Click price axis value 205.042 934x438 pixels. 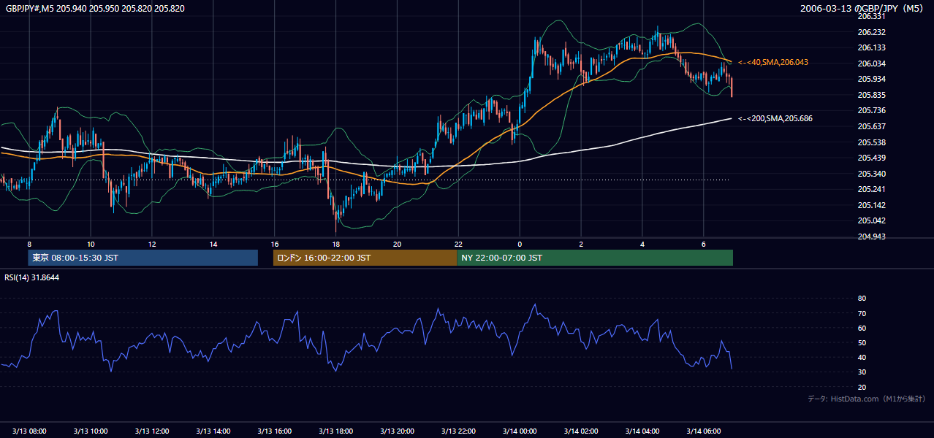coord(872,220)
